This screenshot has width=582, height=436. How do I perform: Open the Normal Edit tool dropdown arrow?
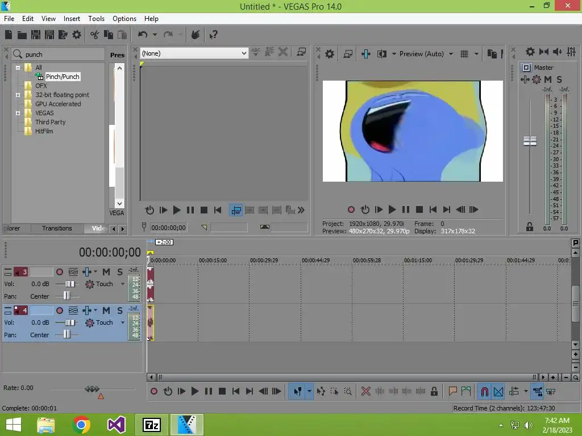click(309, 391)
